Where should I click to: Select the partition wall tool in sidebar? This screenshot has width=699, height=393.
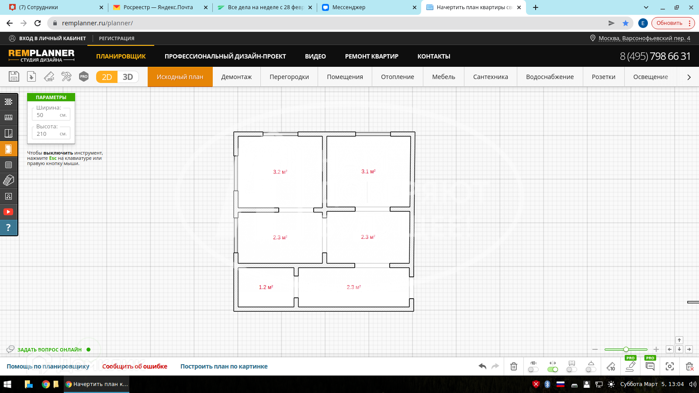pos(8,117)
